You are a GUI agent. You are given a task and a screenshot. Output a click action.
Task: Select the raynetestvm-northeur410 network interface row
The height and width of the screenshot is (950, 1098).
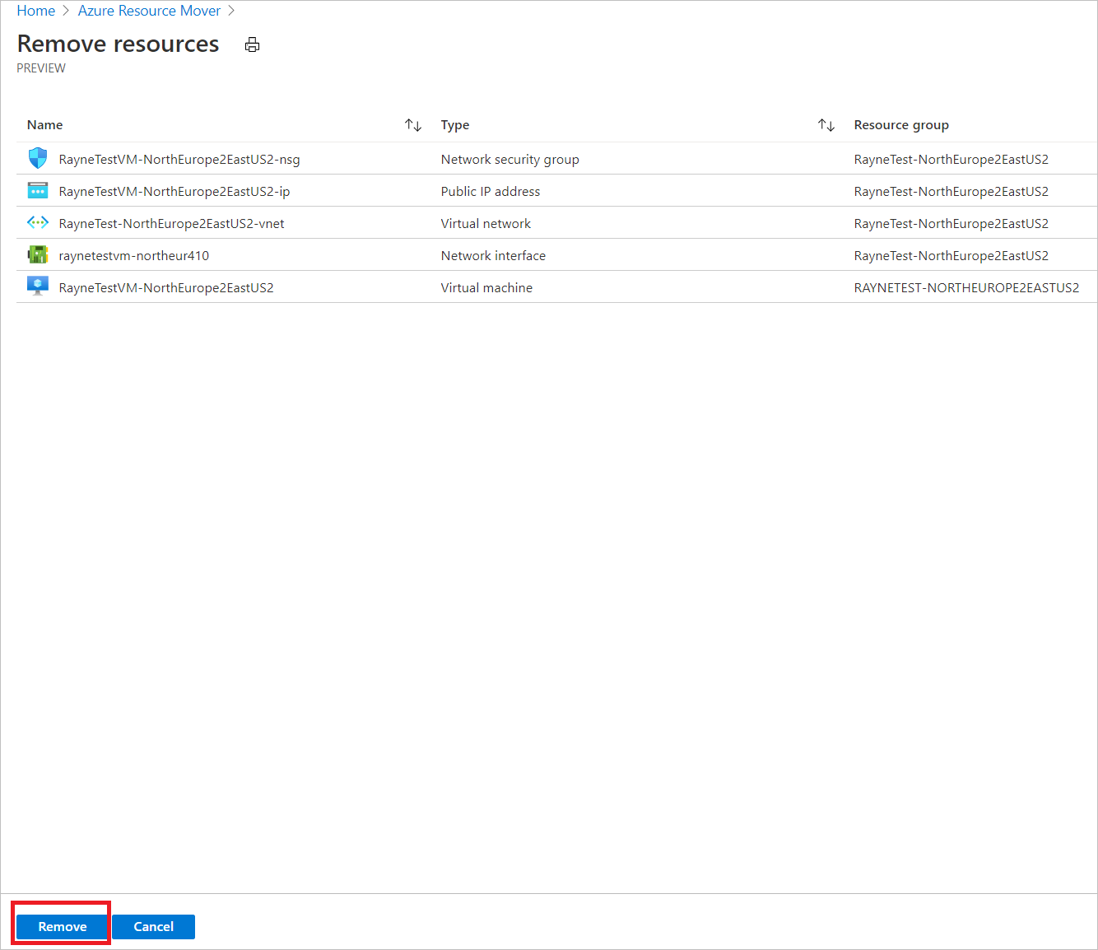pyautogui.click(x=133, y=255)
